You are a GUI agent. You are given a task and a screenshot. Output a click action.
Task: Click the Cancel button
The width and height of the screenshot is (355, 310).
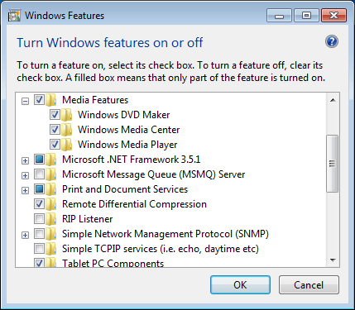pos(309,285)
